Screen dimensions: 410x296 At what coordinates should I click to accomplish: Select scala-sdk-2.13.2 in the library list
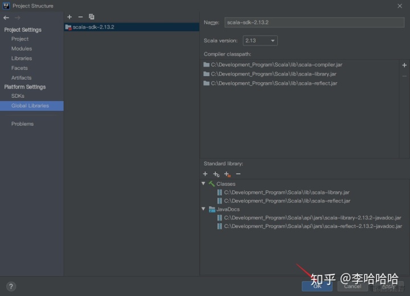(132, 27)
